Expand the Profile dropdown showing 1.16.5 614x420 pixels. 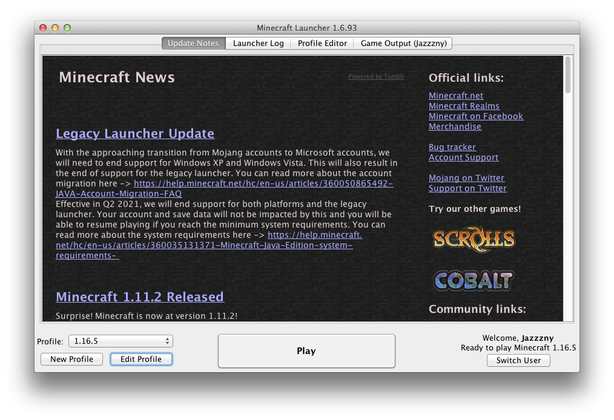[120, 341]
